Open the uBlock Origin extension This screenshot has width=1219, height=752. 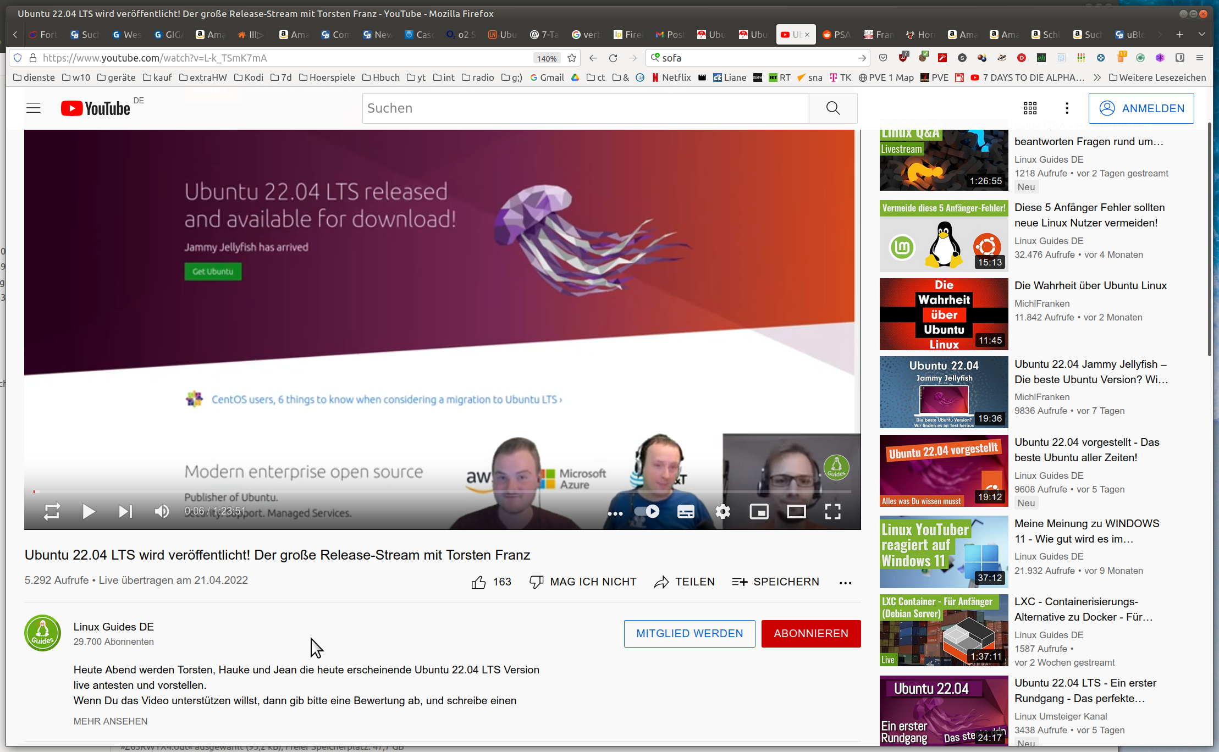point(904,58)
